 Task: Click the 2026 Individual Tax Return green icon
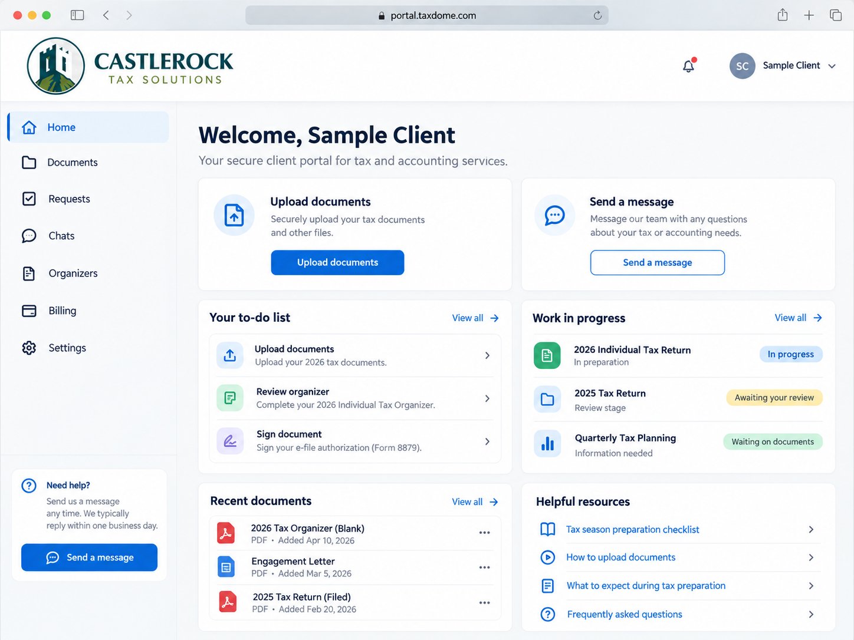coord(547,355)
